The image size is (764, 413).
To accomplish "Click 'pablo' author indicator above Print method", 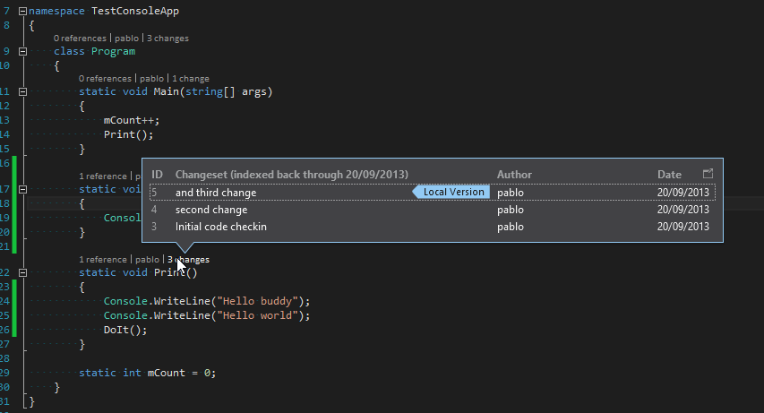I will pyautogui.click(x=147, y=260).
